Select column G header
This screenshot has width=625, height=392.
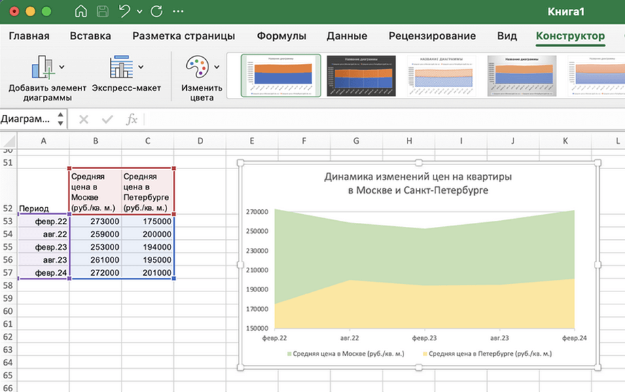tap(357, 141)
